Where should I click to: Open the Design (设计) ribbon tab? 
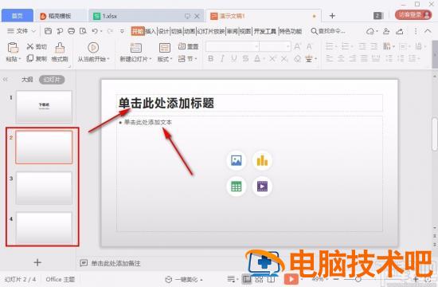[x=164, y=31]
